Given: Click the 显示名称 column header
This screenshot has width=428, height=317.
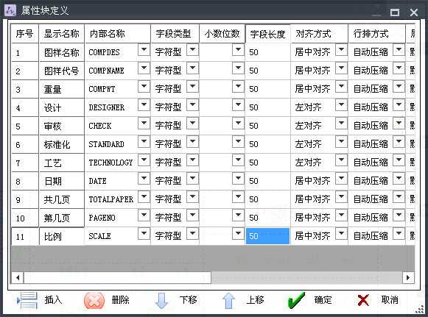Looking at the screenshot, I should 62,34.
